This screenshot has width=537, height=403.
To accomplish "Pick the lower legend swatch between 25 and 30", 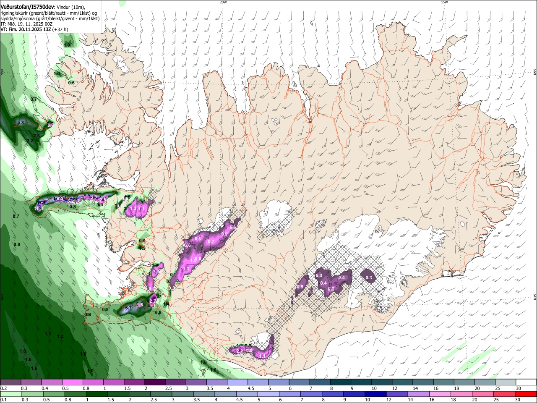I will 504,394.
